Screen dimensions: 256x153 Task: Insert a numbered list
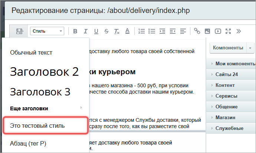pos(141,31)
